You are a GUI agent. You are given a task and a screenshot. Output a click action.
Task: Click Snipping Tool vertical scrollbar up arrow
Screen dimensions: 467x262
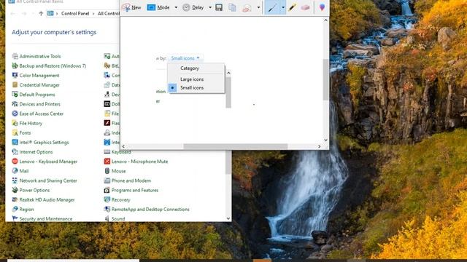click(x=325, y=20)
